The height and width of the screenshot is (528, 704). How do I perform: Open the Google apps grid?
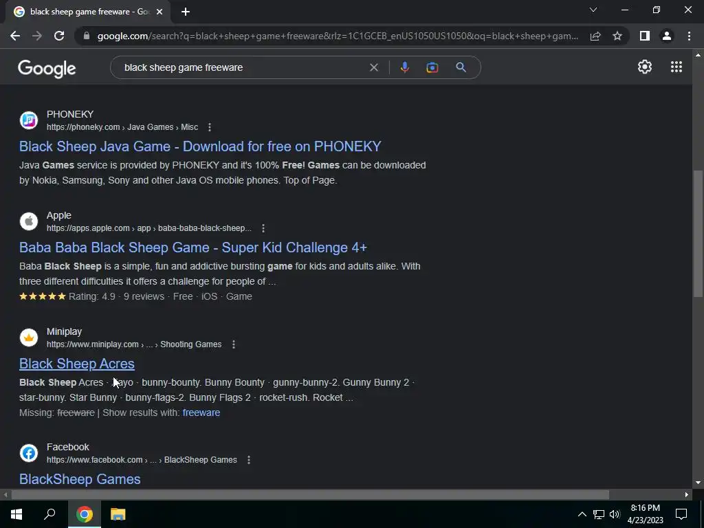[x=676, y=67]
